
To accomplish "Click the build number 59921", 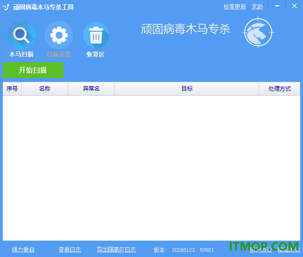I will coord(207,250).
